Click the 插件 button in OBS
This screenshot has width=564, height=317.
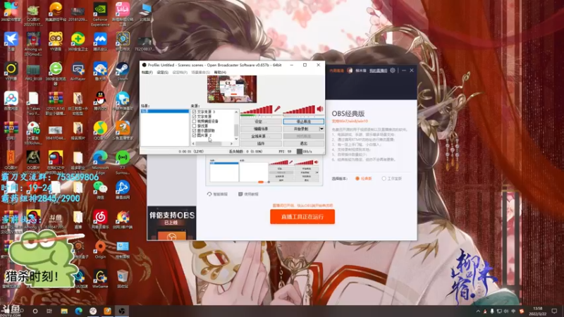pos(261,144)
